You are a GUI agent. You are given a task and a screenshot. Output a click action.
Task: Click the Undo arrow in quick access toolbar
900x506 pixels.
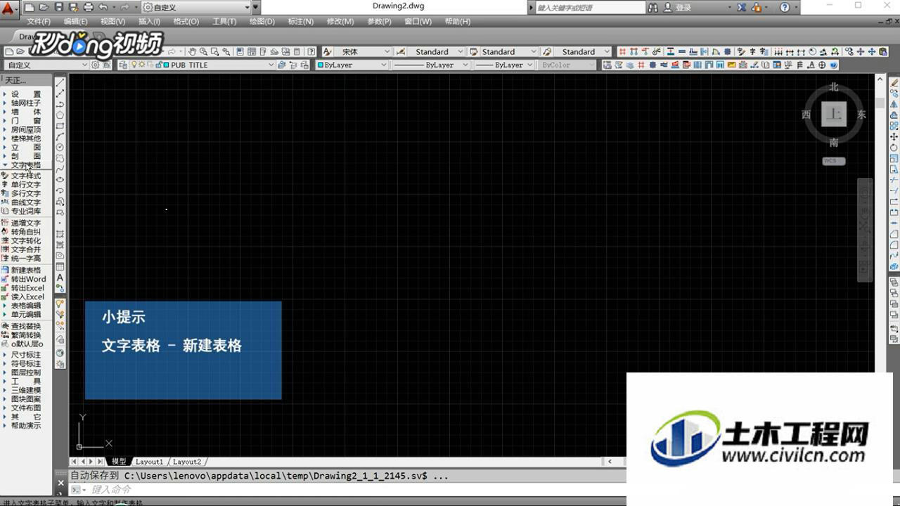(x=103, y=7)
